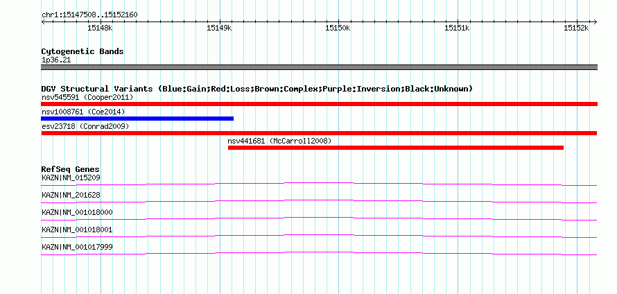Select the red esv23718 loss bar

(319, 133)
